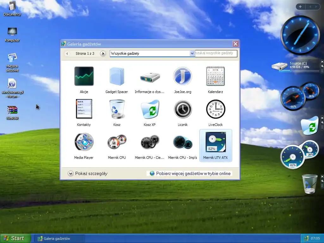
Task: Click the light blue CPU meter gadget
Action: [300, 154]
